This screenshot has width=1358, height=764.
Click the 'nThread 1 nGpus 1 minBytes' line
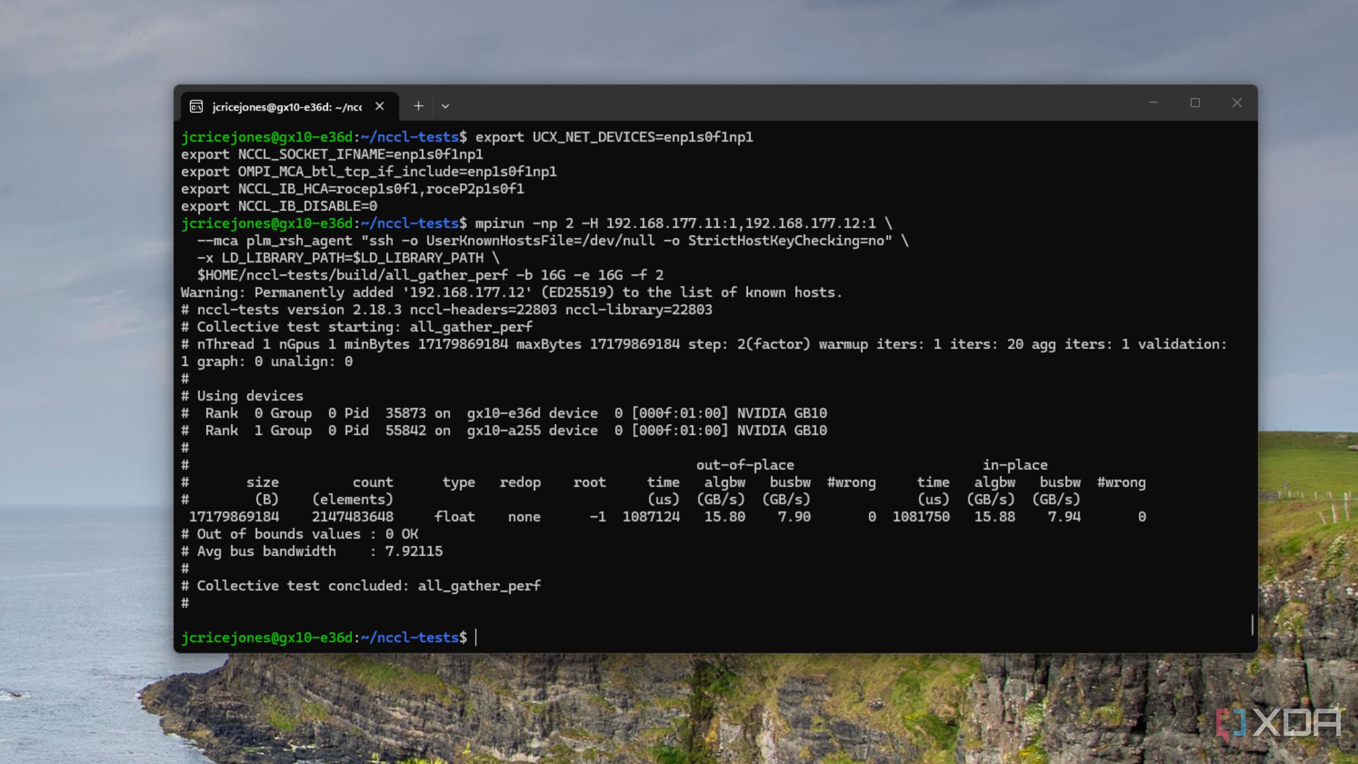704,345
